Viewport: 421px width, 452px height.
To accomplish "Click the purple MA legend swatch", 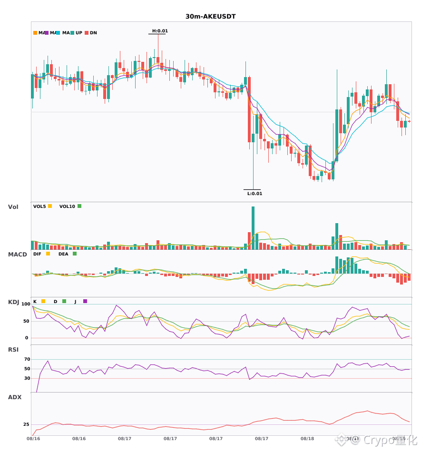I will coord(47,33).
